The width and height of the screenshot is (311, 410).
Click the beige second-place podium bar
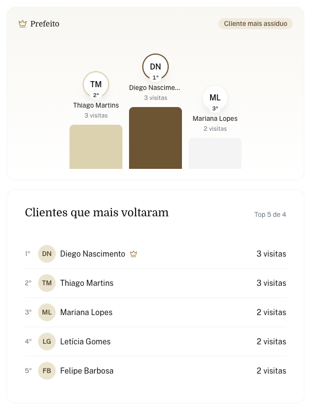coord(96,147)
